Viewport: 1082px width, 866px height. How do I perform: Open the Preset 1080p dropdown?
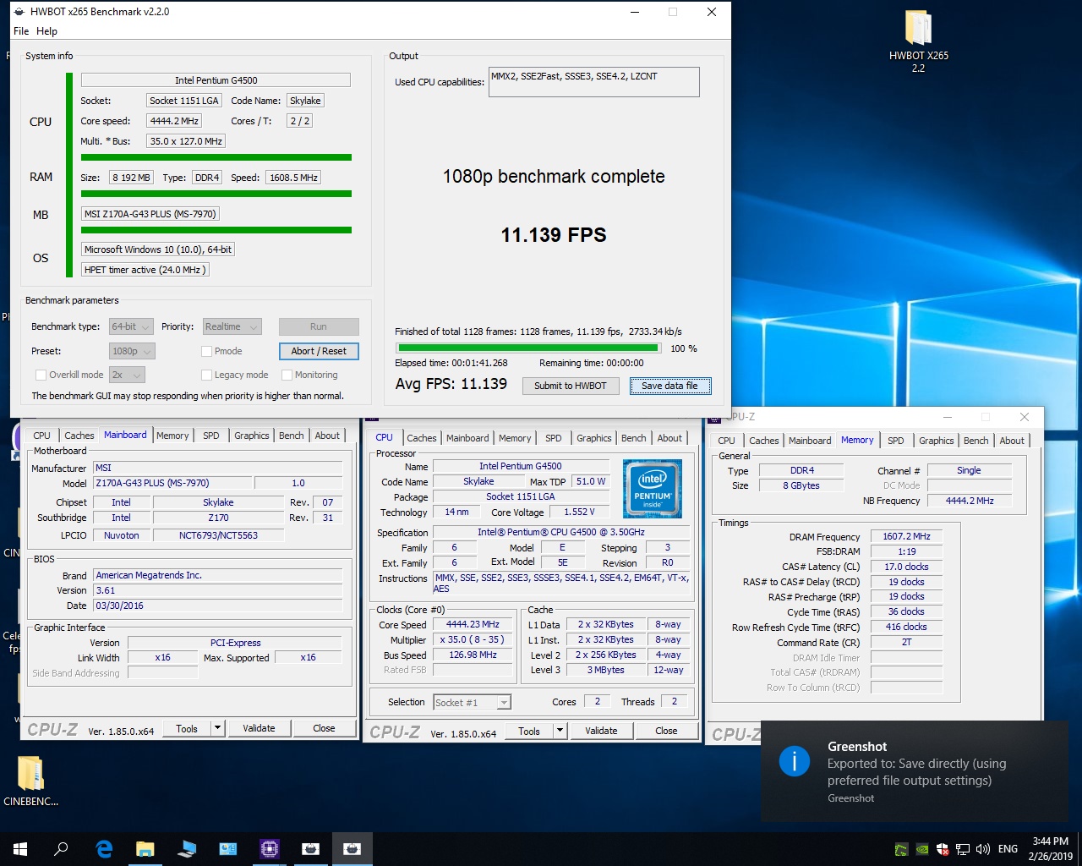coord(132,351)
